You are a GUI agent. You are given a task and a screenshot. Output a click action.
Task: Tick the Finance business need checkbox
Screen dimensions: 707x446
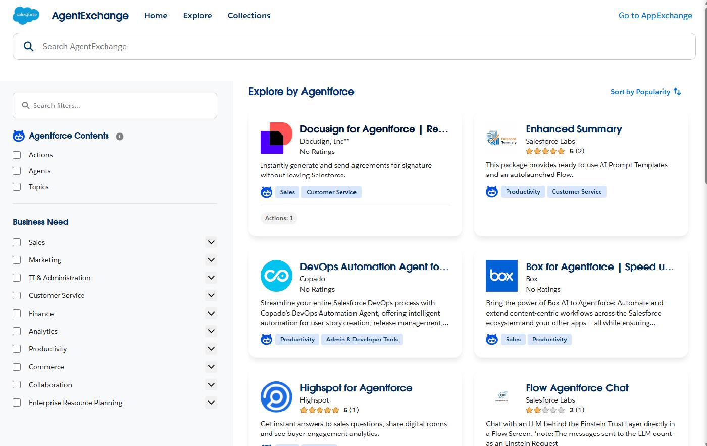(x=17, y=314)
